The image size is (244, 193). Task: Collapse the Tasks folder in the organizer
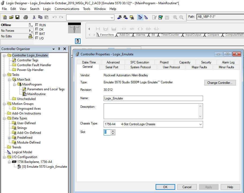[x=4, y=75]
